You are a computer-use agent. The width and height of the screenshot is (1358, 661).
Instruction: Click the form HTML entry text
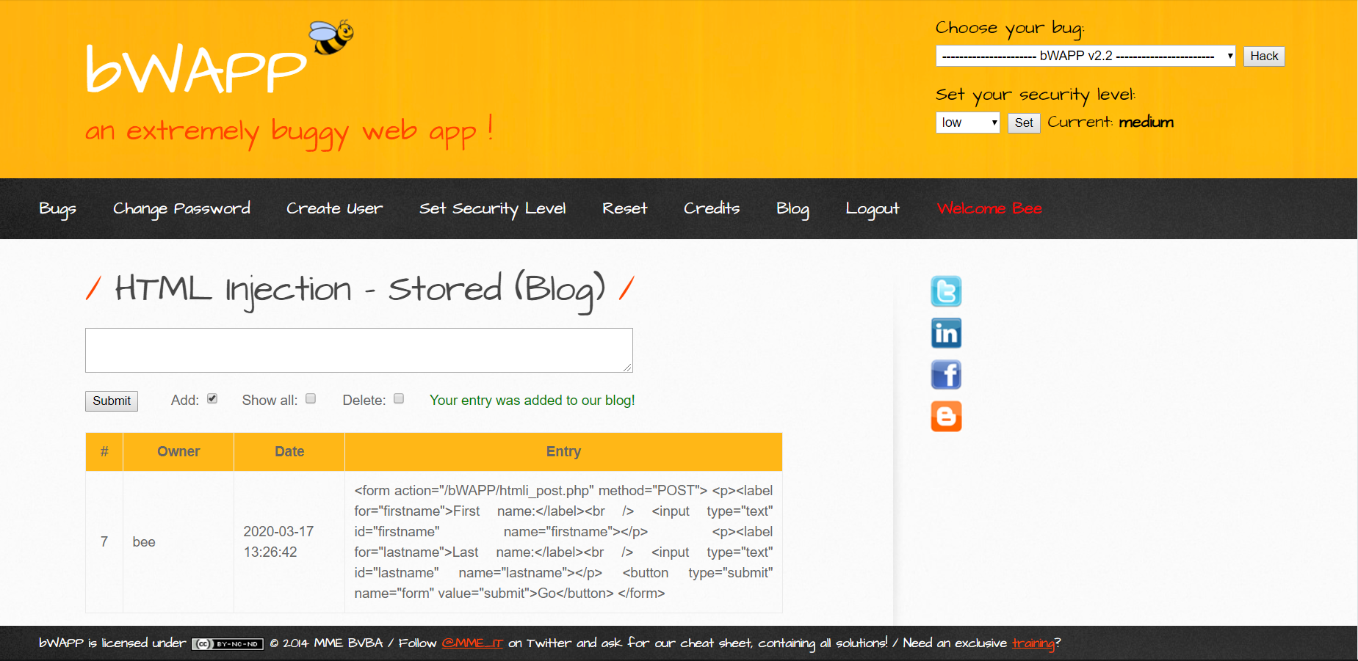pos(563,541)
